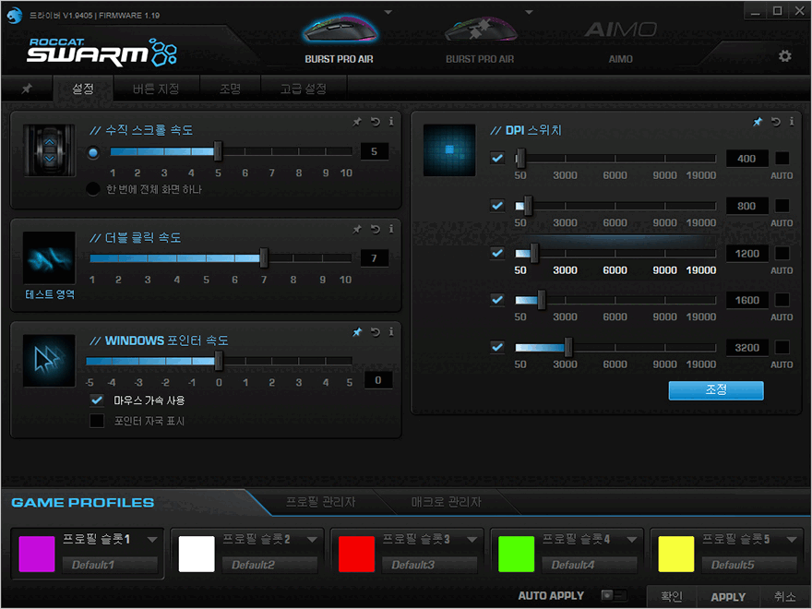Select the red profile slot 3 swatch
The width and height of the screenshot is (812, 609).
coord(356,554)
